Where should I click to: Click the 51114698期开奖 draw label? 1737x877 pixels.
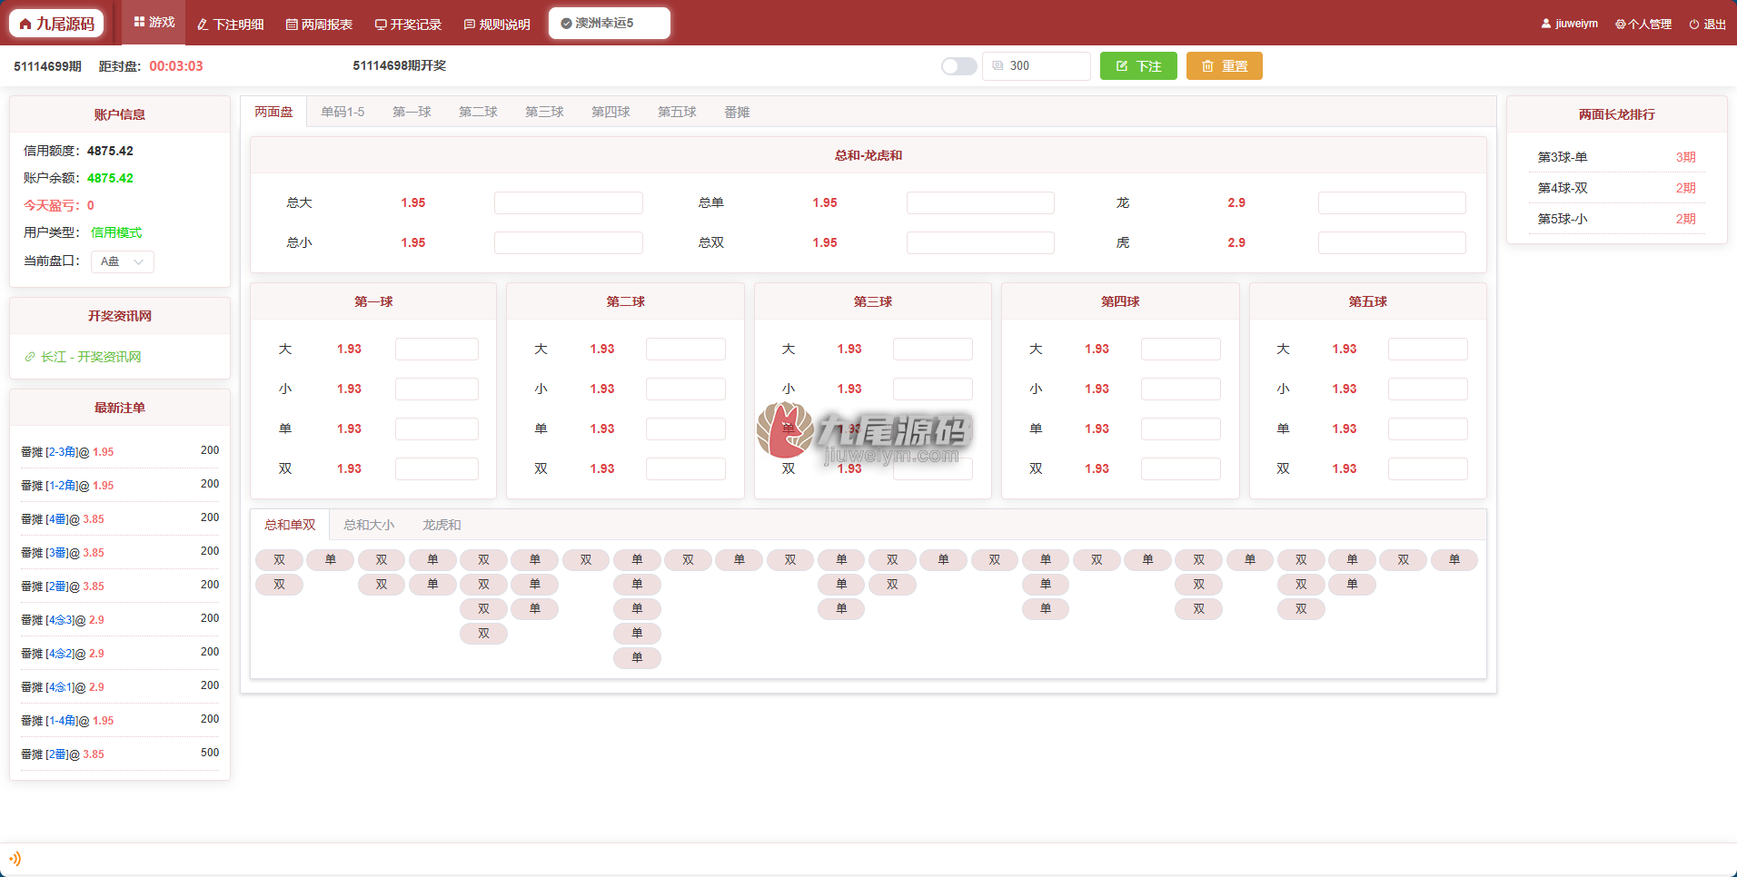click(x=400, y=65)
